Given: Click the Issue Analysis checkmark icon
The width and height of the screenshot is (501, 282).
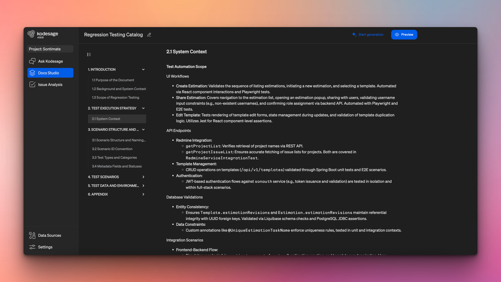Looking at the screenshot, I should (x=32, y=85).
